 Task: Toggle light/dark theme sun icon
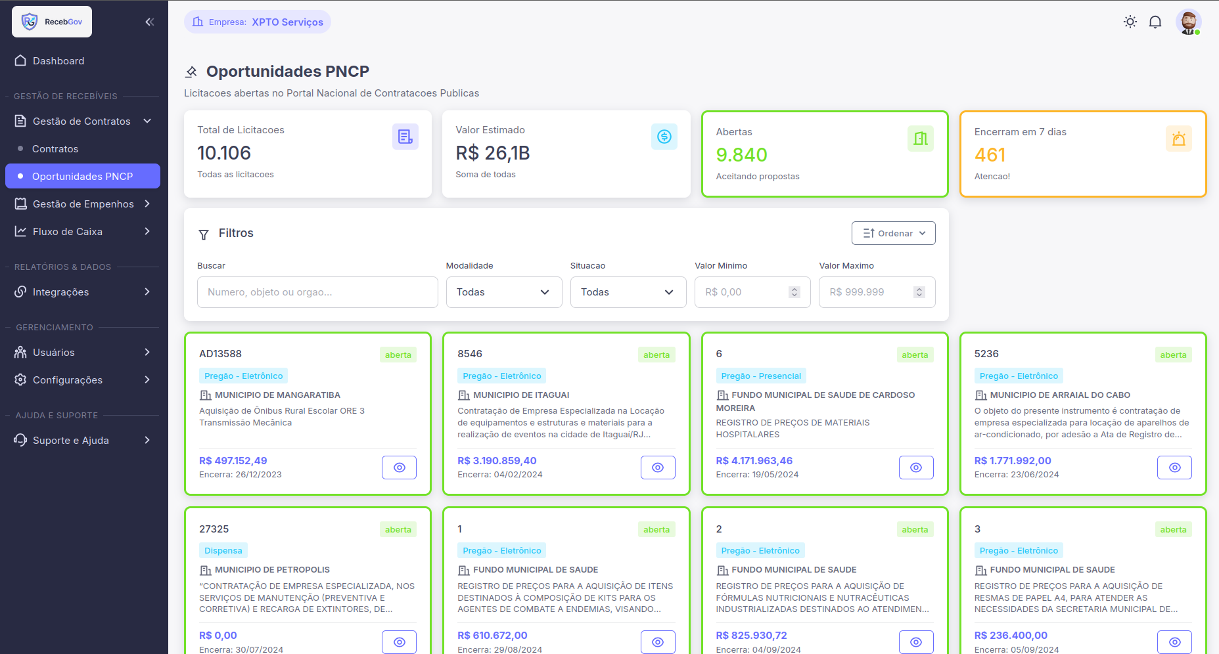(x=1130, y=22)
